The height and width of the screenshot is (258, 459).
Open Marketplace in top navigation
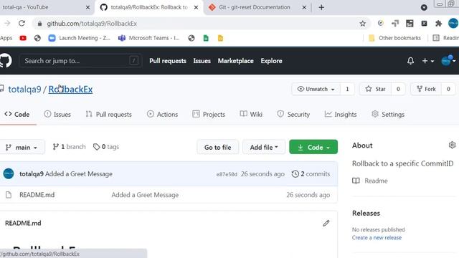236,61
